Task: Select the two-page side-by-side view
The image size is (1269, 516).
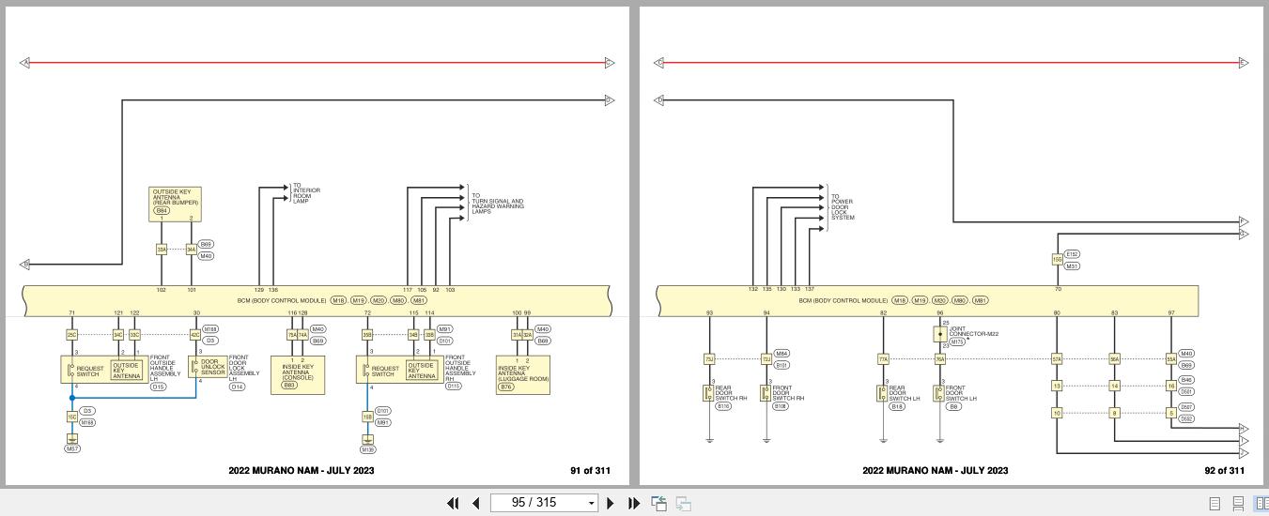Action: (1261, 504)
